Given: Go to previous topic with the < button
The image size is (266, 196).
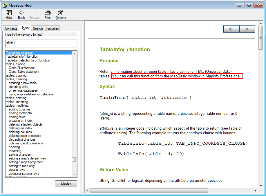Looking at the screenshot, I should pyautogui.click(x=231, y=29).
